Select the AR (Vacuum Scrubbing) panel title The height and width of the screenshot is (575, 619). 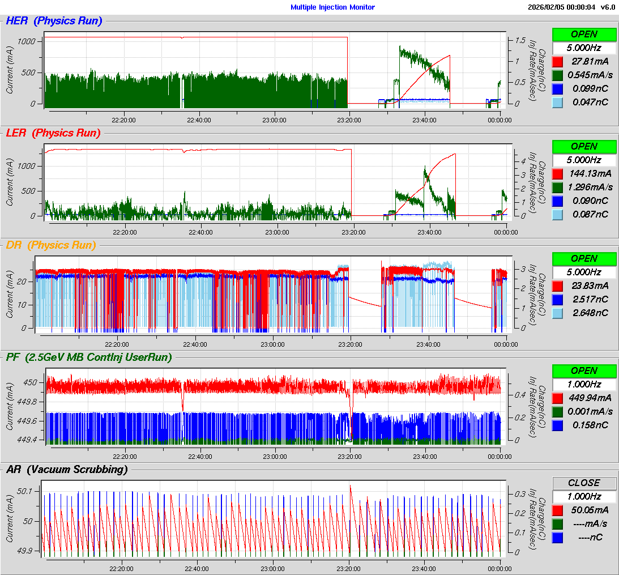tap(67, 469)
